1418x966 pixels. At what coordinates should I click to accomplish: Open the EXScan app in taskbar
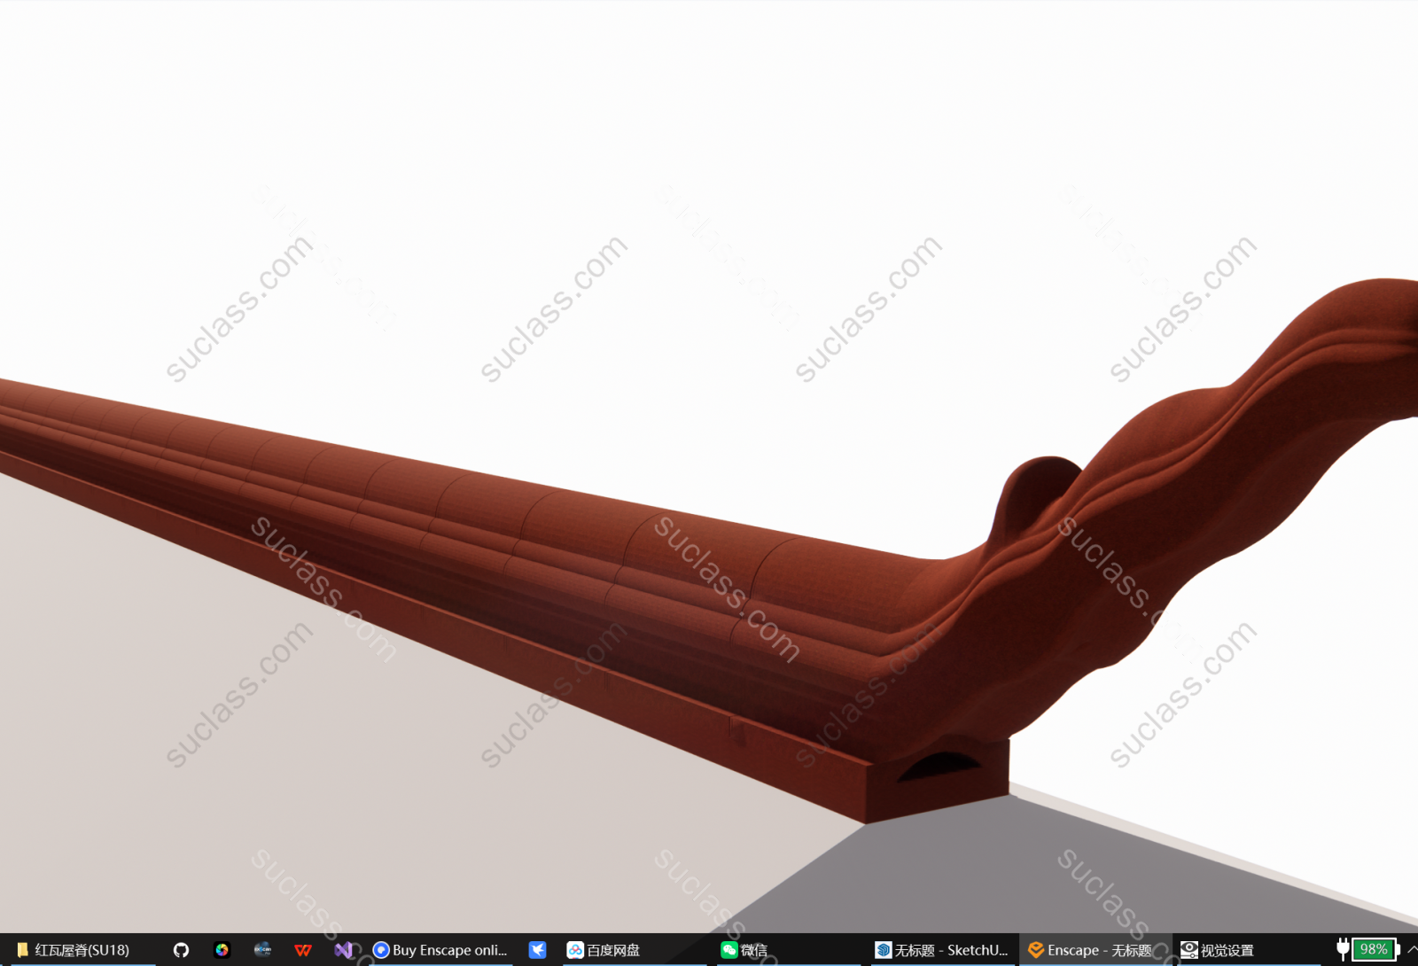pos(262,950)
